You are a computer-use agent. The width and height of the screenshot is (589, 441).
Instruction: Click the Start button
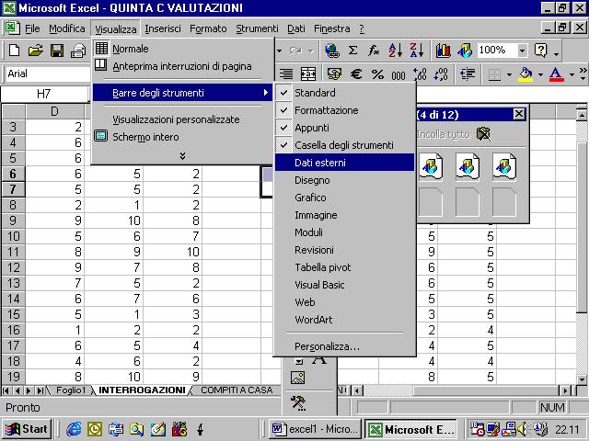[27, 429]
